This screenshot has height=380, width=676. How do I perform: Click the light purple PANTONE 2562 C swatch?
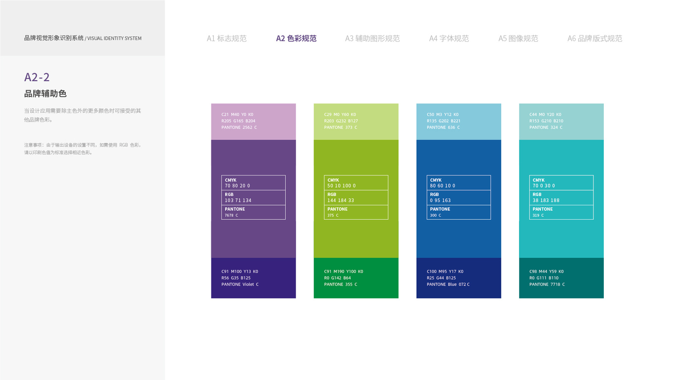pos(253,122)
